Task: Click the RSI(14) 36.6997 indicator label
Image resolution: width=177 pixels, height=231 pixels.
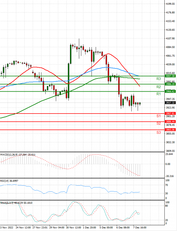Action: [9, 181]
